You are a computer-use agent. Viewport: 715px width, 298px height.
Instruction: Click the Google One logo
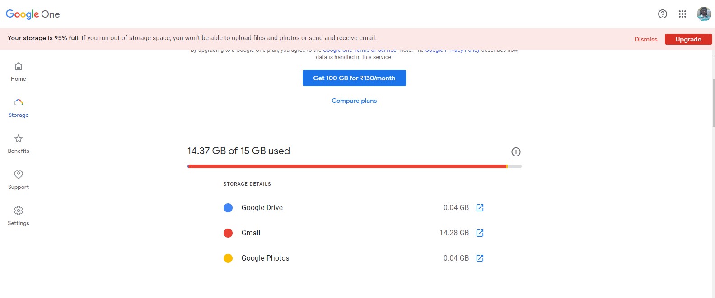(x=33, y=14)
